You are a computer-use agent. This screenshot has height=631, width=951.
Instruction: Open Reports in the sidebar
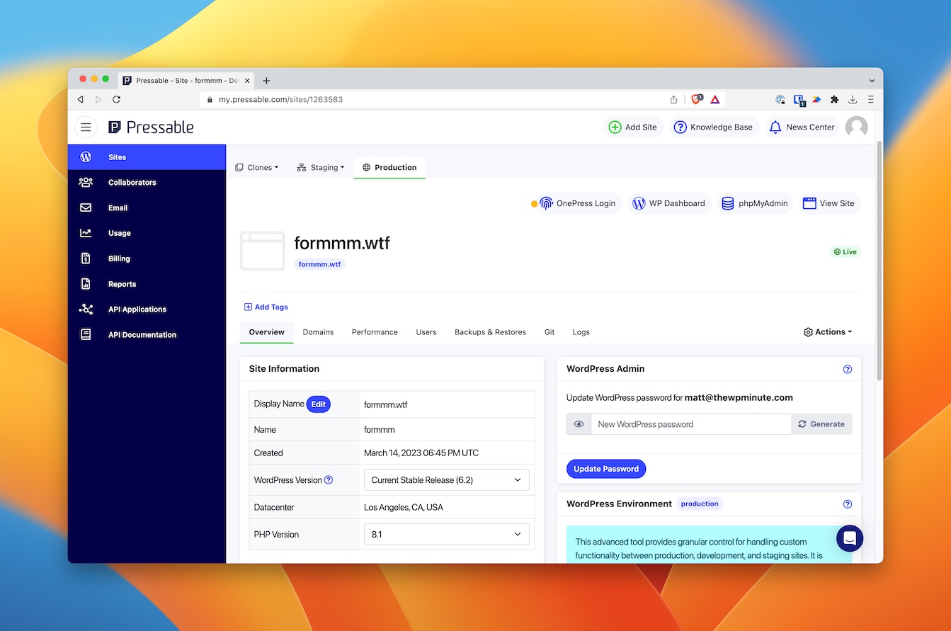tap(147, 284)
